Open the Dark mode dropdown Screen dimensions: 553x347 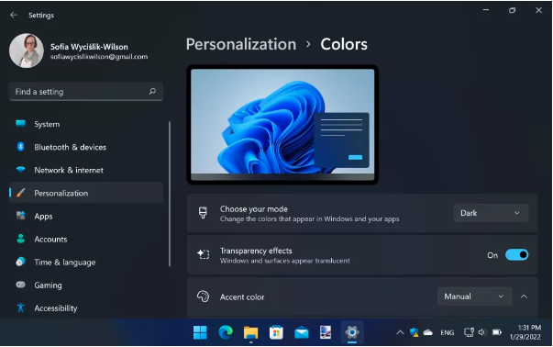click(491, 213)
